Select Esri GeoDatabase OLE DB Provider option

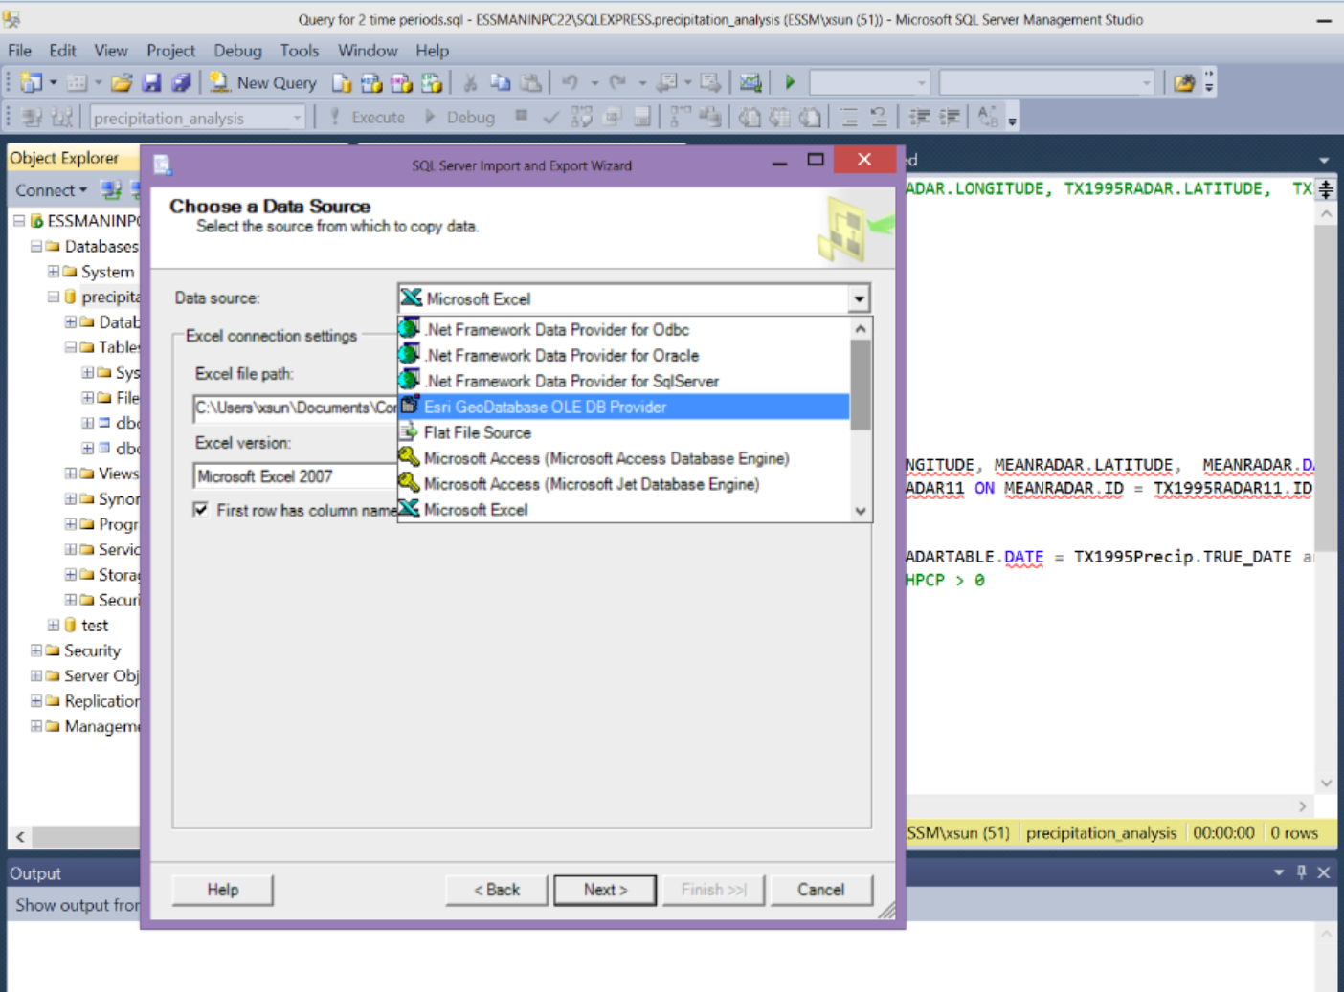coord(623,407)
